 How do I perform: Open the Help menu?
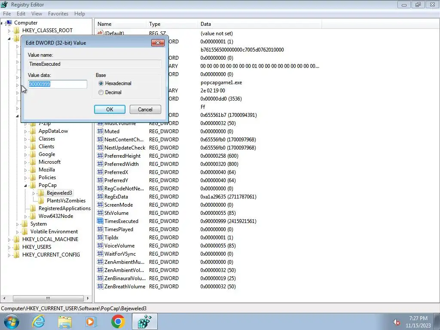(79, 13)
